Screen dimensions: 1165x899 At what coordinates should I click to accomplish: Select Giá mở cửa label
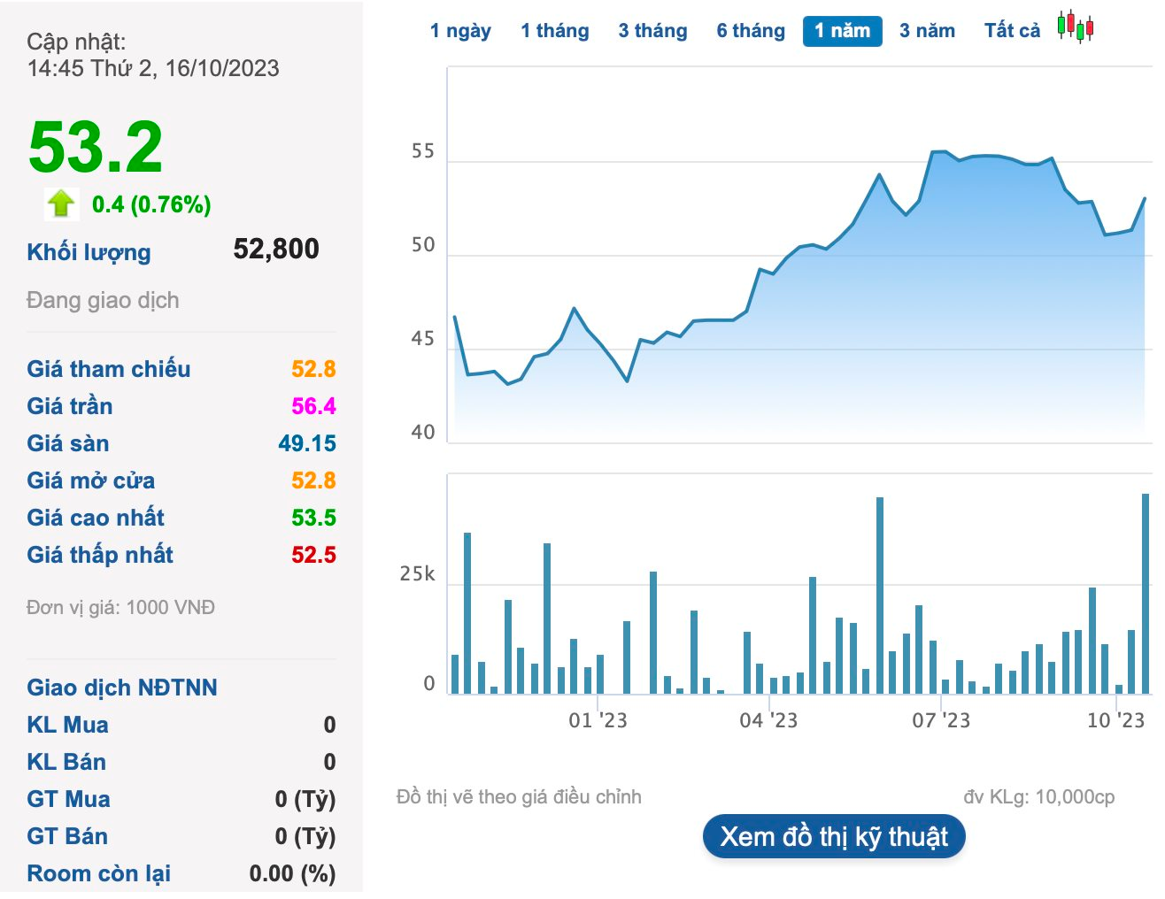click(x=90, y=480)
